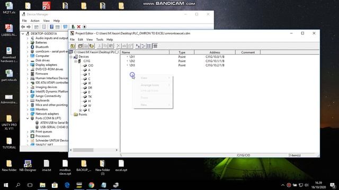Open the Action menu in Device Manager
This screenshot has width=339, height=190.
(x=35, y=21)
